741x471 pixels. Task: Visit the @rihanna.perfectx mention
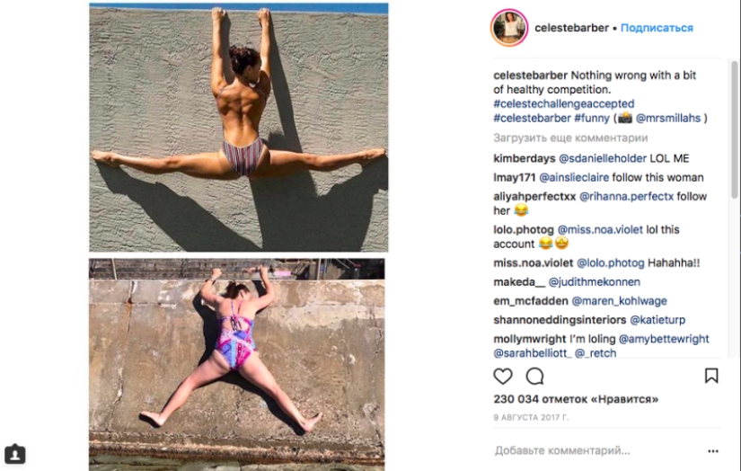tap(630, 196)
